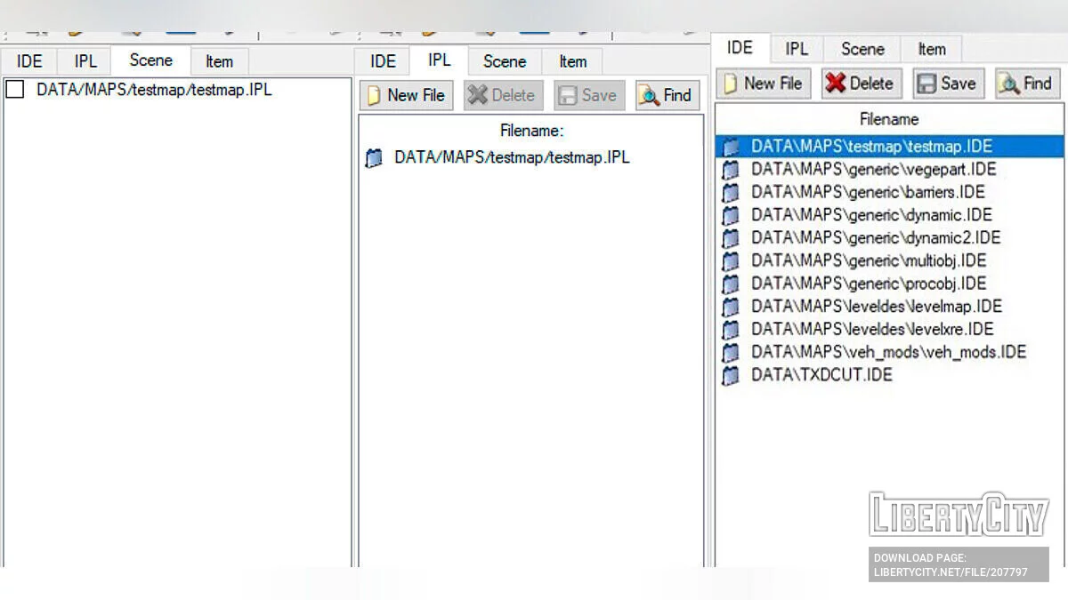Open the IDE tab in left panel
This screenshot has height=600, width=1068.
(29, 61)
